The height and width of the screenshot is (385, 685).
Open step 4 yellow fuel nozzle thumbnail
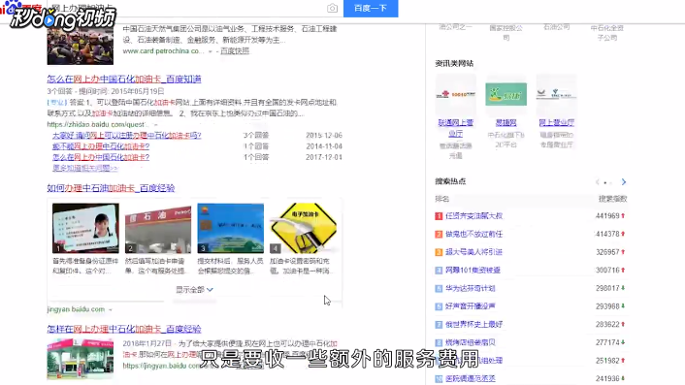tap(303, 228)
